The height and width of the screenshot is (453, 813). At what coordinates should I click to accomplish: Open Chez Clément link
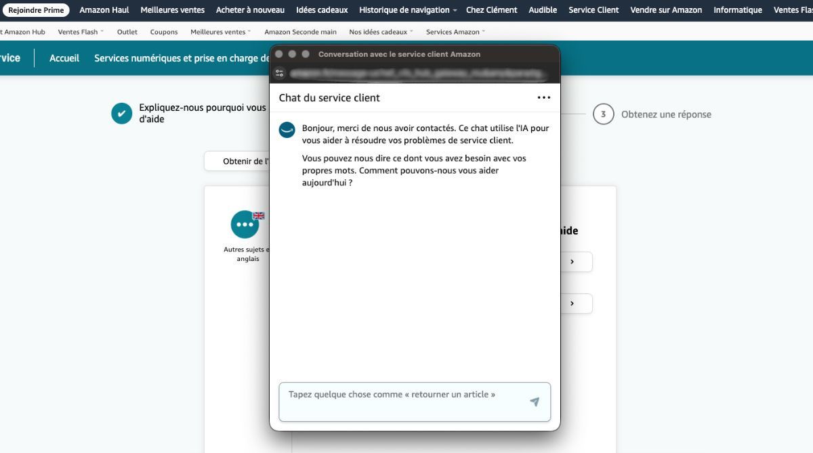click(x=491, y=10)
